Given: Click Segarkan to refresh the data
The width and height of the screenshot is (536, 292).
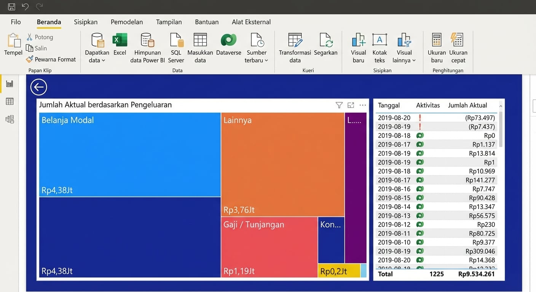Looking at the screenshot, I should [x=325, y=46].
